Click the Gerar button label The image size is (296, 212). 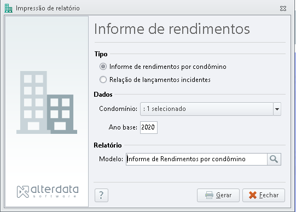click(x=224, y=195)
